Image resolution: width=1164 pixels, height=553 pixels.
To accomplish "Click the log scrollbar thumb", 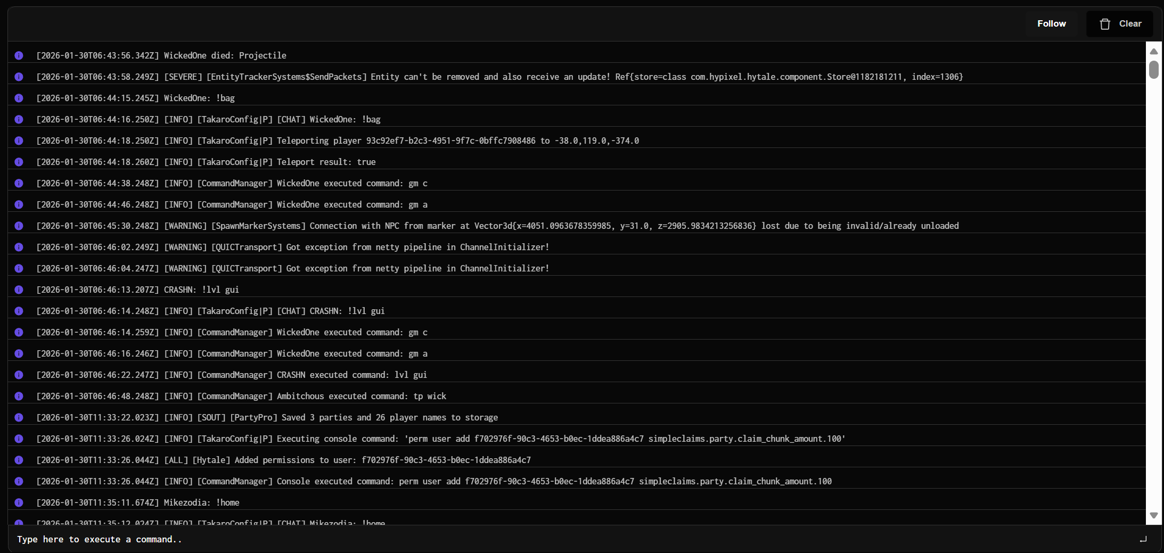I will tap(1153, 70).
